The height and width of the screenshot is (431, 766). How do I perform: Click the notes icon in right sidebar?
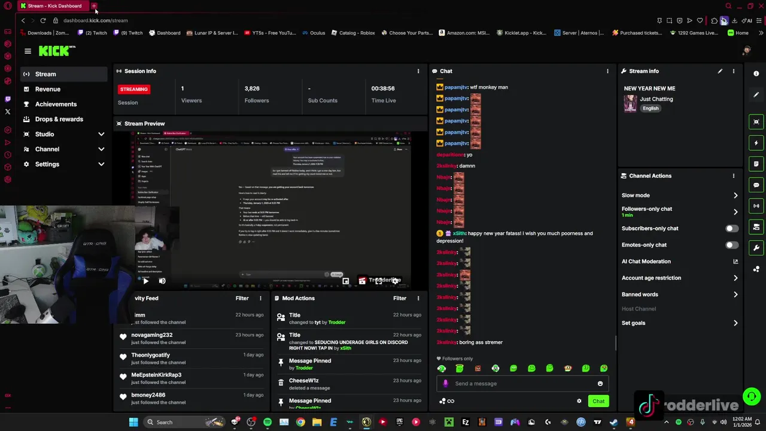756,164
